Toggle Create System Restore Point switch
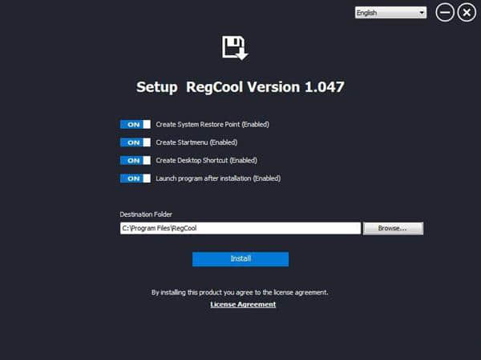 coord(135,125)
